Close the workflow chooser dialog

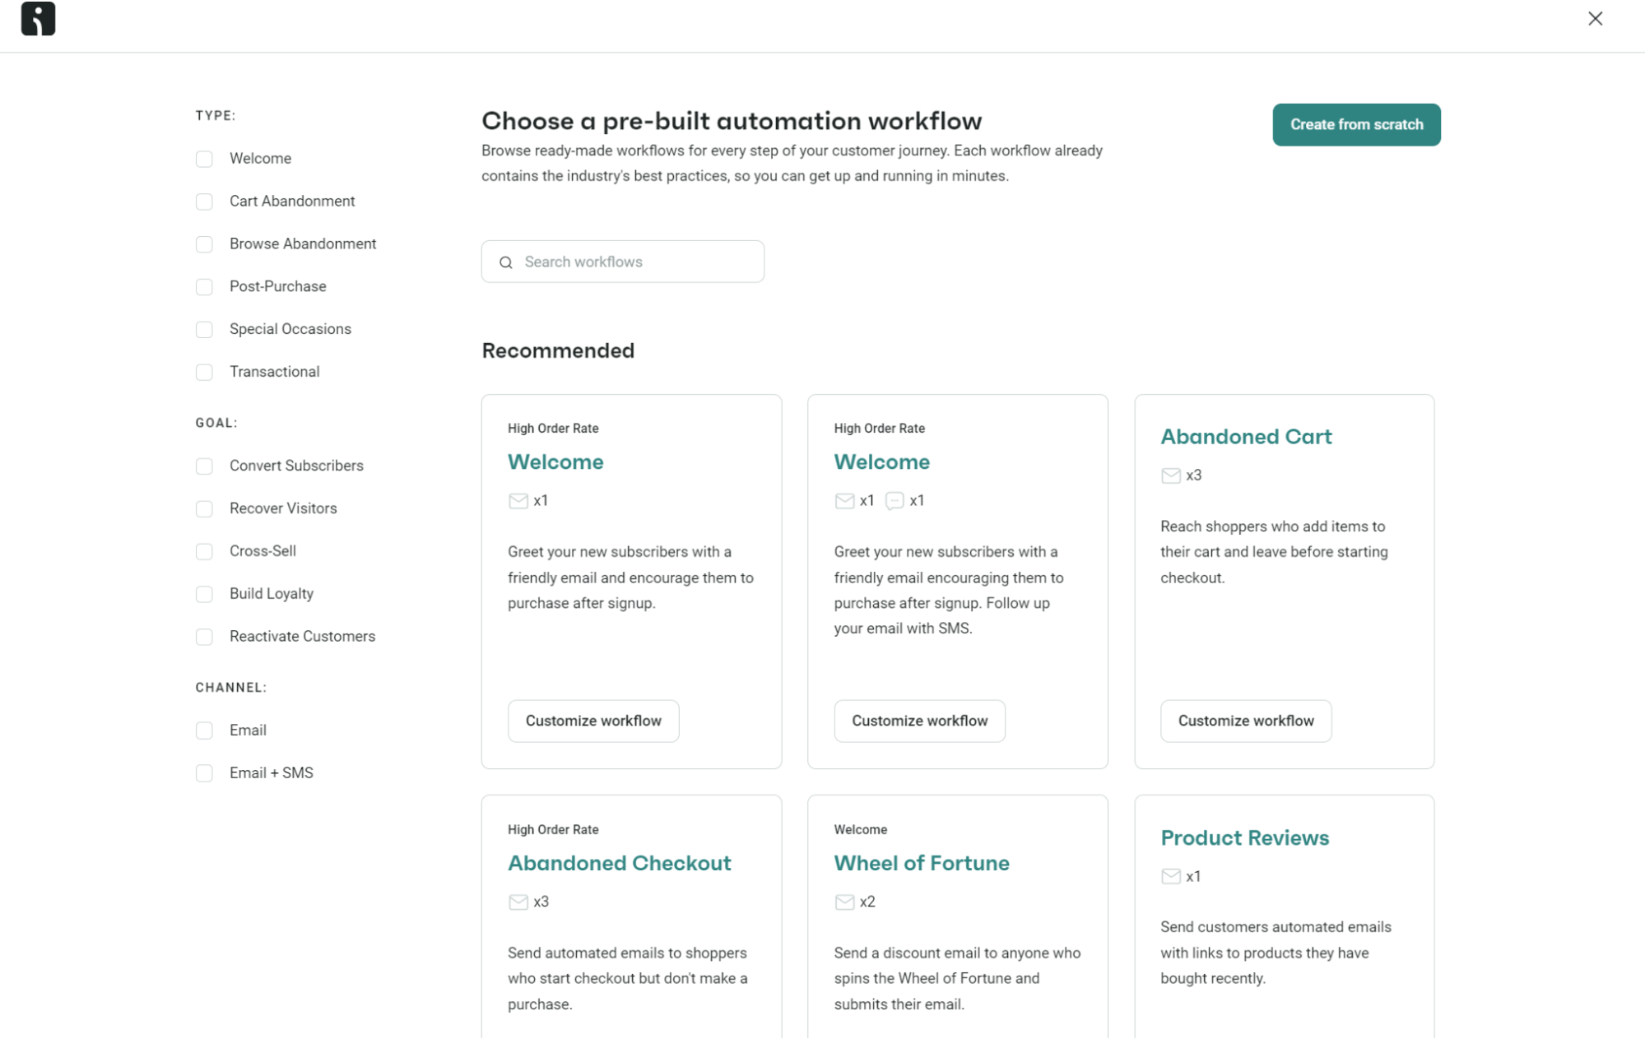pos(1595,18)
